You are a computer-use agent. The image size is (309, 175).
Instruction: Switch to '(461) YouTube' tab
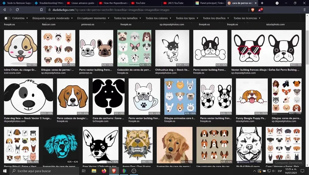tap(177, 3)
